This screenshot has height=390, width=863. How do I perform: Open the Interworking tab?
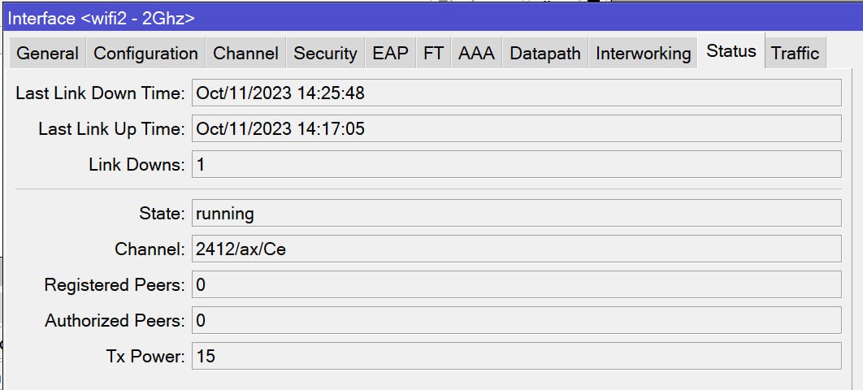coord(644,54)
